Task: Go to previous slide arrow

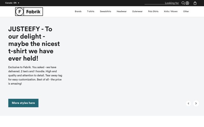Action: coord(188,103)
